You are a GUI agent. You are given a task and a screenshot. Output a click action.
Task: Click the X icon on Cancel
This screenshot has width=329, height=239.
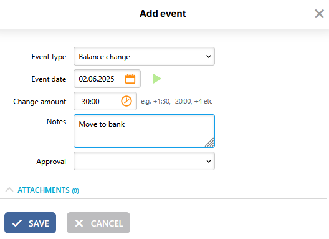79,223
